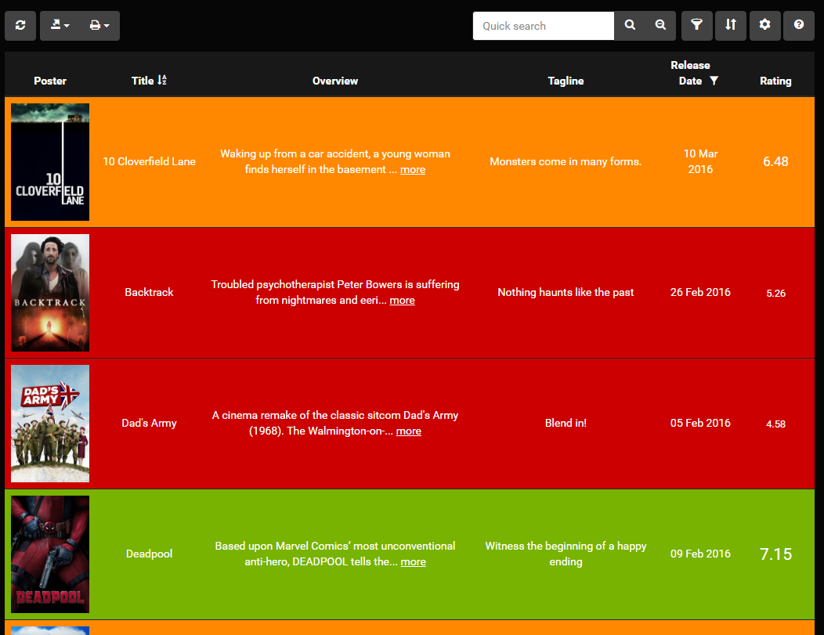Screen dimensions: 824x635
Task: Click the more link for Backtrack overview
Action: 402,301
